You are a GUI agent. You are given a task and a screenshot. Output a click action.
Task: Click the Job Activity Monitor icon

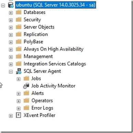(26, 86)
